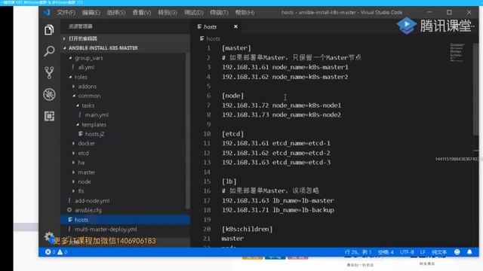Open the Go menu
The height and width of the screenshot is (271, 483).
point(168,13)
